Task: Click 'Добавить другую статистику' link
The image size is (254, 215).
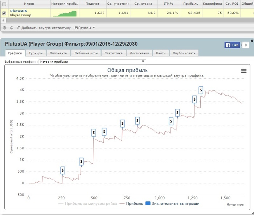Action: tap(44, 28)
